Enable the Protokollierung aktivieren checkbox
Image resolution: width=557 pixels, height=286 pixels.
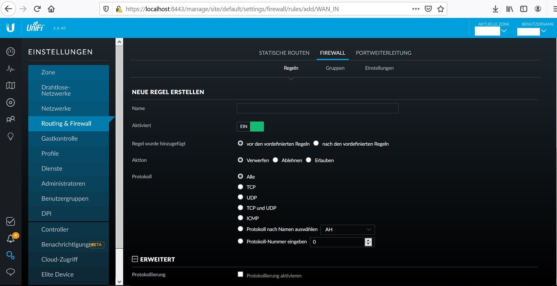[x=240, y=275]
